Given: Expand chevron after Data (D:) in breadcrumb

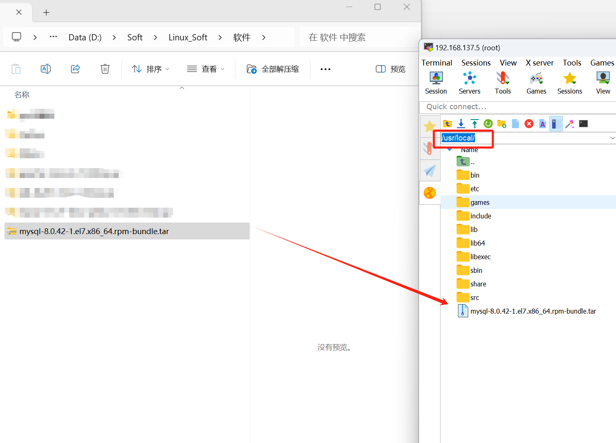Looking at the screenshot, I should point(114,38).
